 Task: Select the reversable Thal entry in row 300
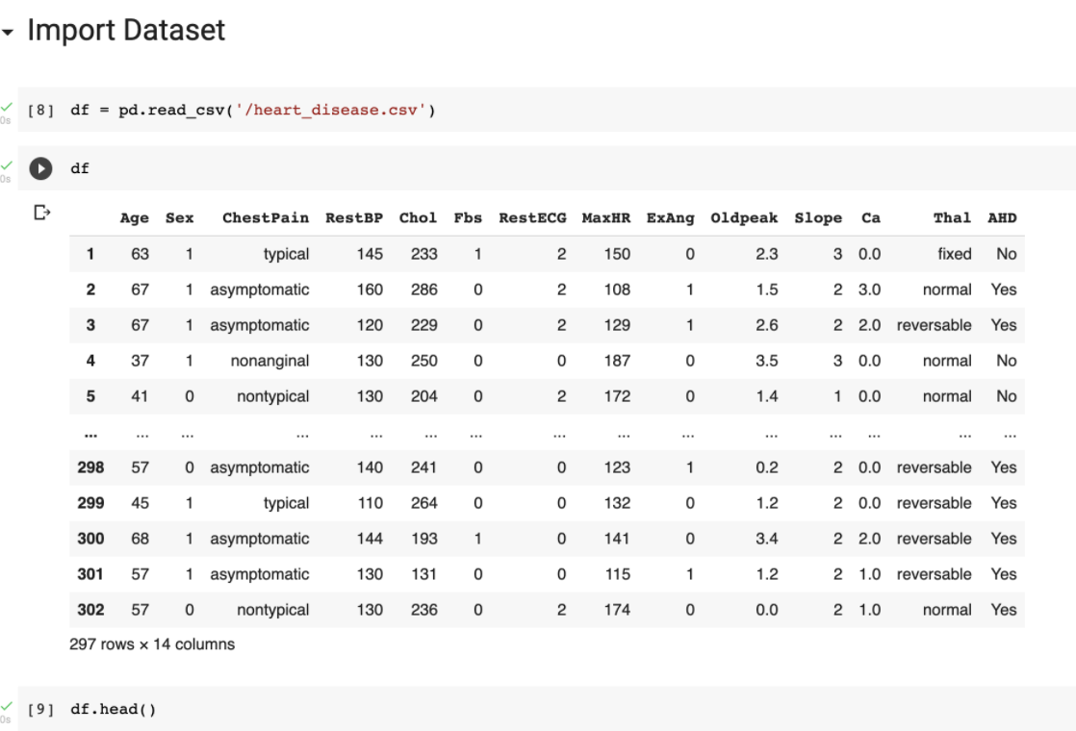coord(934,539)
